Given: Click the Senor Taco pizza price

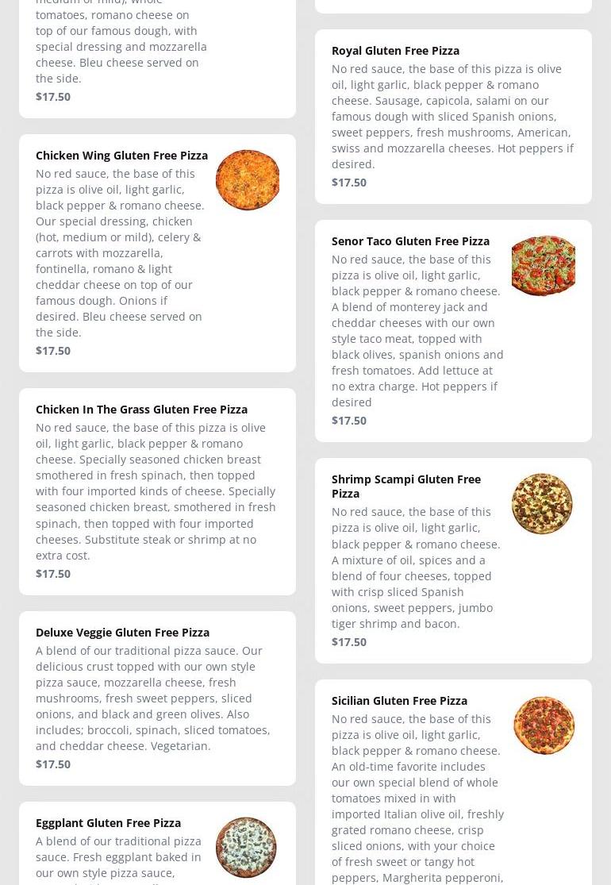Looking at the screenshot, I should point(349,421).
